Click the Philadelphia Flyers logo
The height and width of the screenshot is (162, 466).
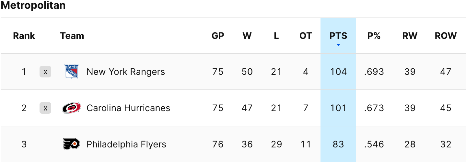pos(71,144)
